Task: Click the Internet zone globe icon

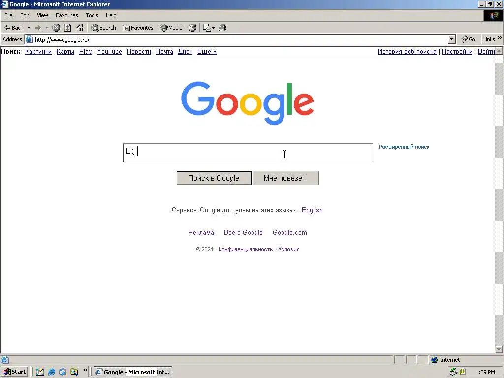Action: tap(434, 360)
